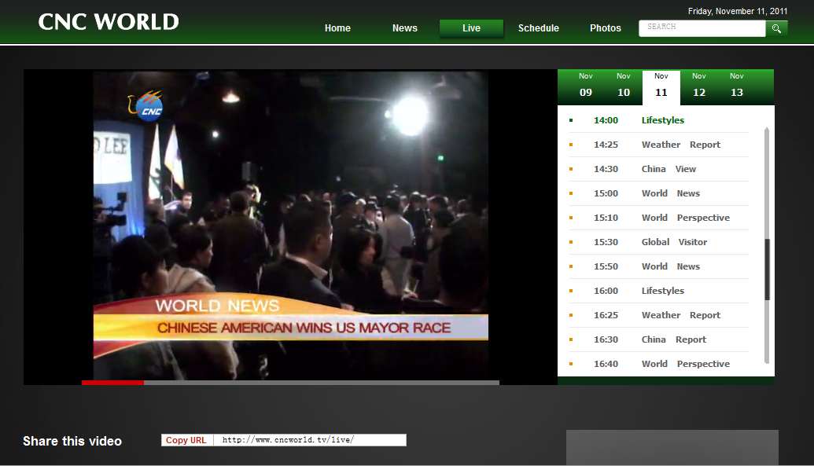Open the Schedule page
814x466 pixels.
(538, 28)
